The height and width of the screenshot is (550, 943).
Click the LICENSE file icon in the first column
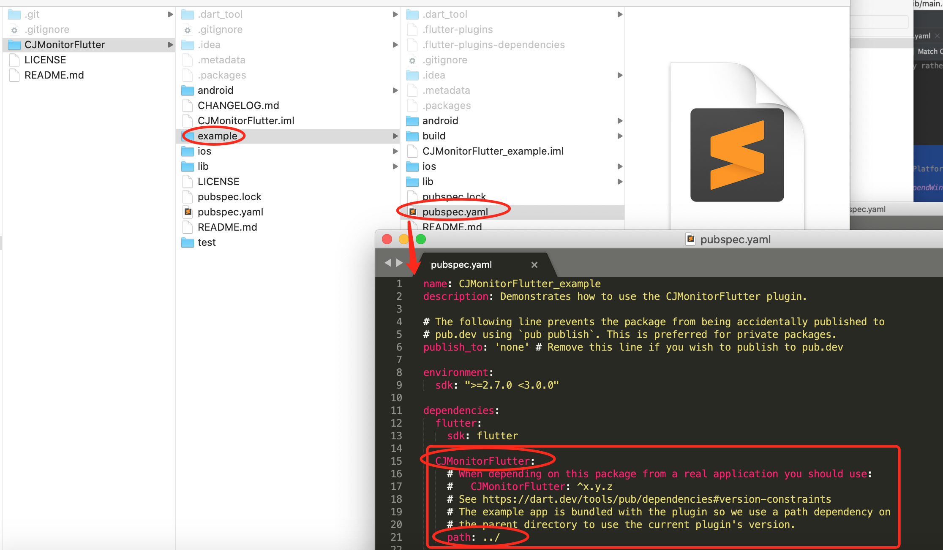pyautogui.click(x=14, y=60)
